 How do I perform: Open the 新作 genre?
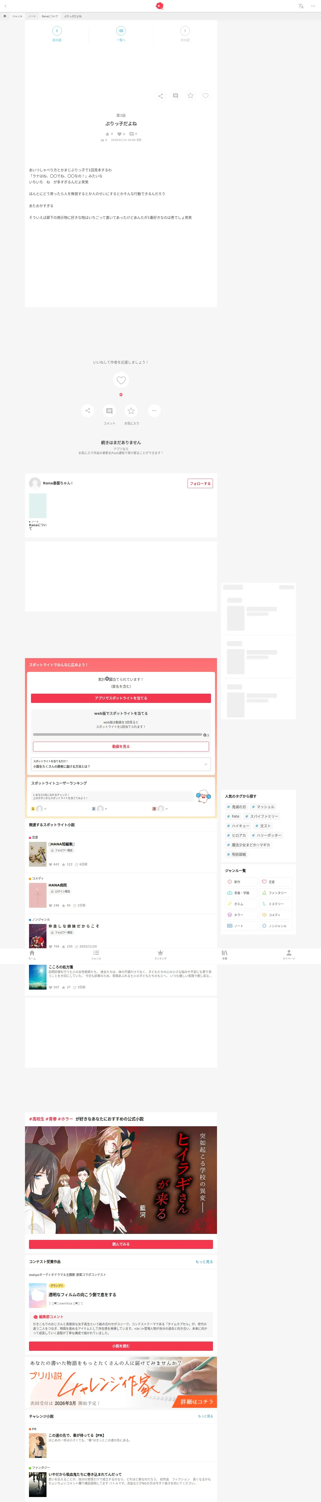[241, 882]
